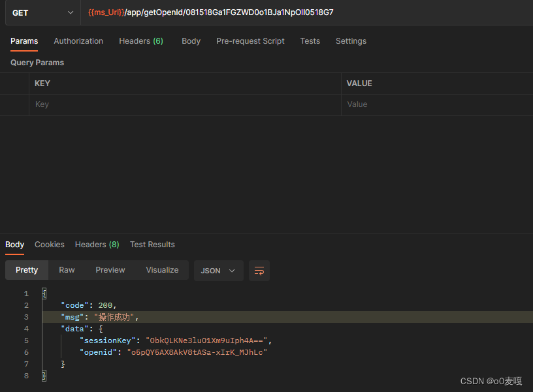Switch to Visualize response view
Screen dimensions: 533x392
coord(162,270)
